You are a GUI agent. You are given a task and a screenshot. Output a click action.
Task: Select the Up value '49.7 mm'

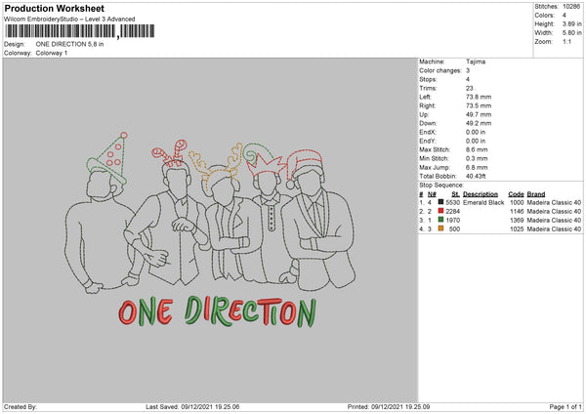479,114
